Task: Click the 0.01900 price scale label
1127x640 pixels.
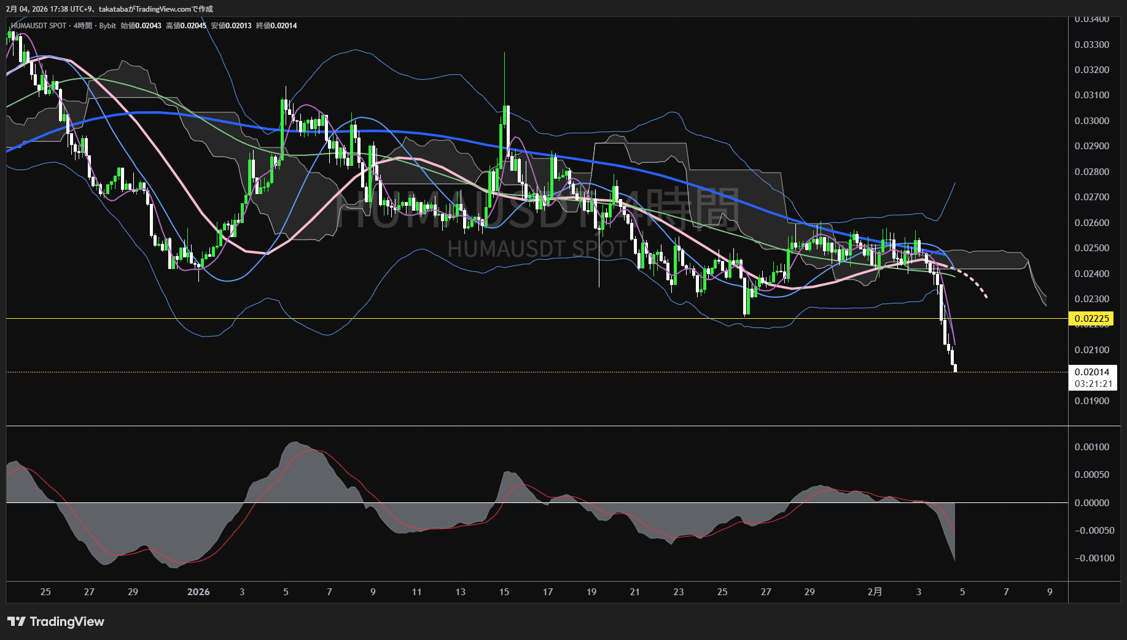Action: click(x=1091, y=401)
